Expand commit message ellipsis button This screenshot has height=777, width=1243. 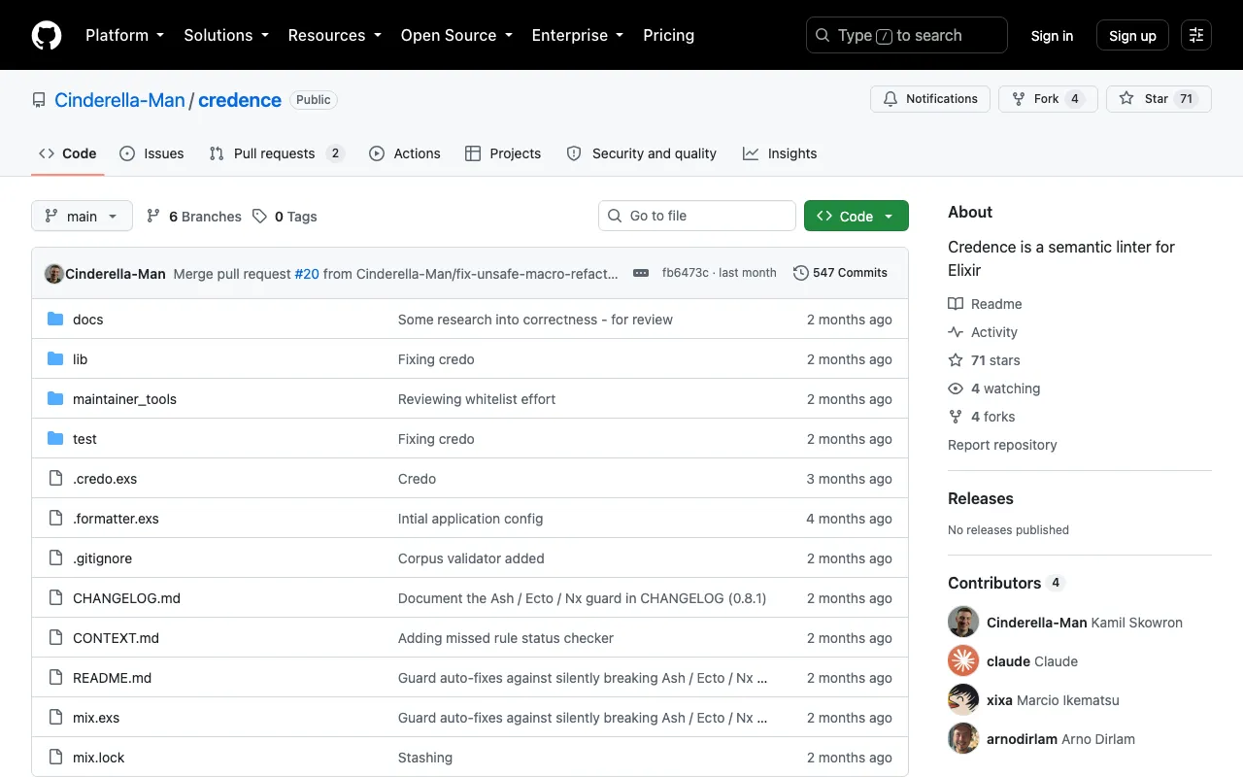(641, 273)
